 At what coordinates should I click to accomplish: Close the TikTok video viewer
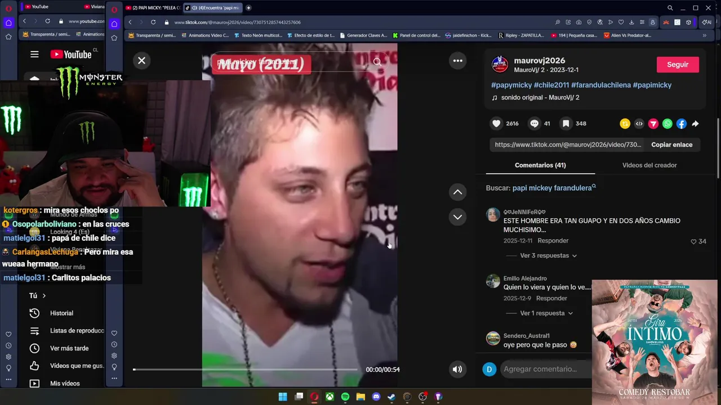142,60
